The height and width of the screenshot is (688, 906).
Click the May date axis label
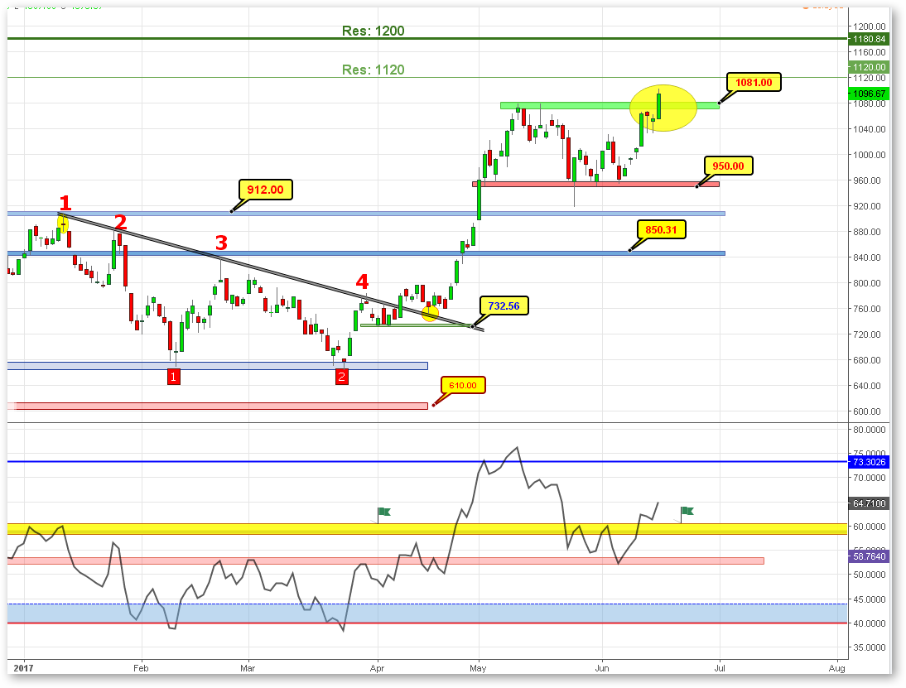pyautogui.click(x=478, y=668)
